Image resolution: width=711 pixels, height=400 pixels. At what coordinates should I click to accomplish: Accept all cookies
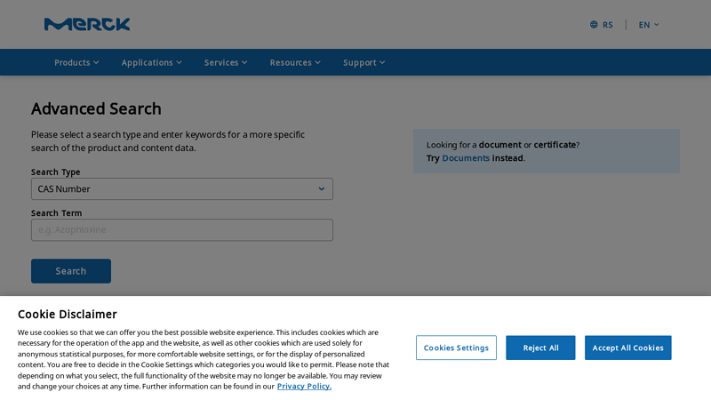click(628, 348)
